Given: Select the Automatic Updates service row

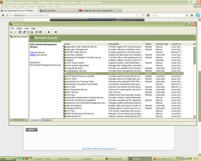Looking at the screenshot, I should (123, 55).
